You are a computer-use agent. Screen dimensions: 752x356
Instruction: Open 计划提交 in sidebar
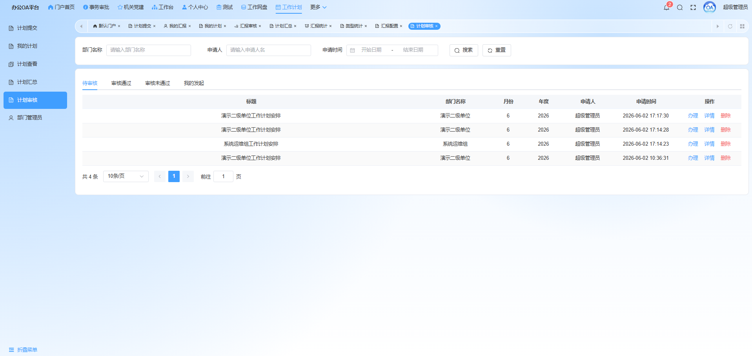coord(35,28)
